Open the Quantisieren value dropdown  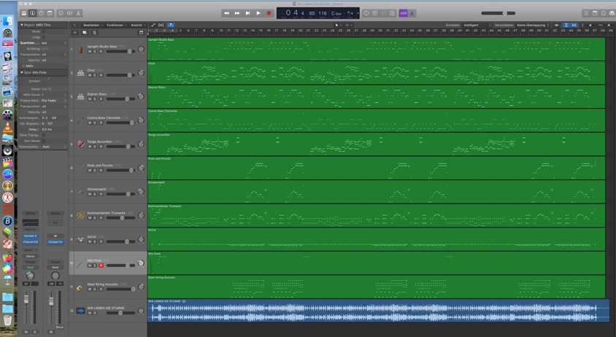click(x=54, y=43)
